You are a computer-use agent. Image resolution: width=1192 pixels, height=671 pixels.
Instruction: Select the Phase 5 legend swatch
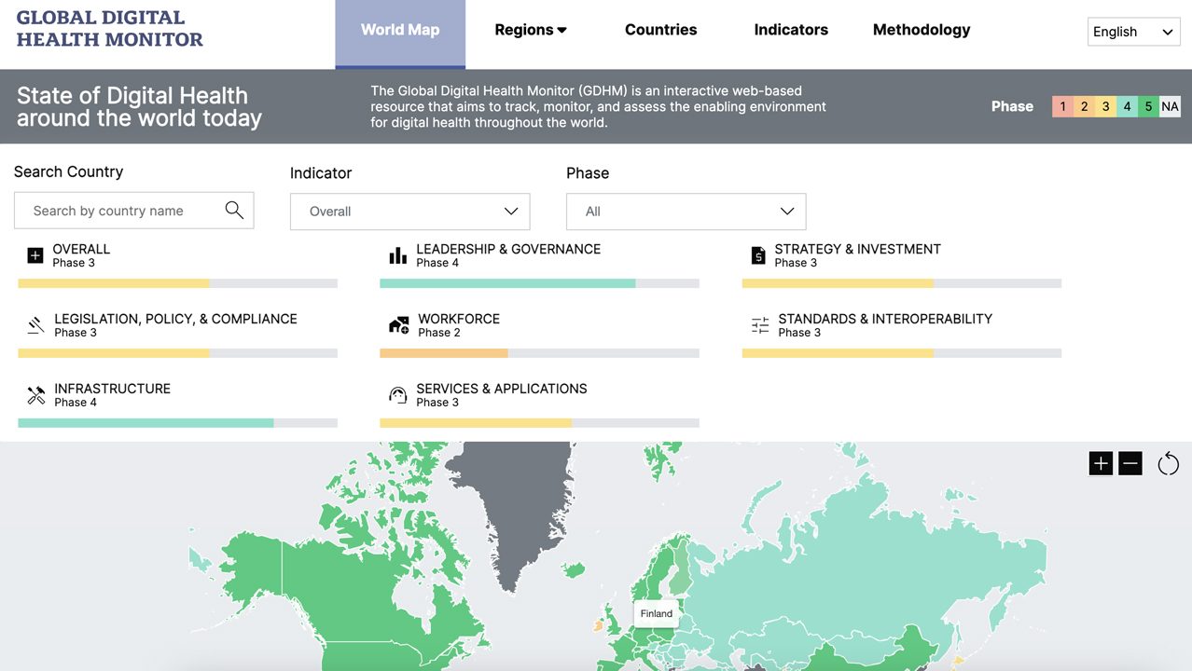1148,106
